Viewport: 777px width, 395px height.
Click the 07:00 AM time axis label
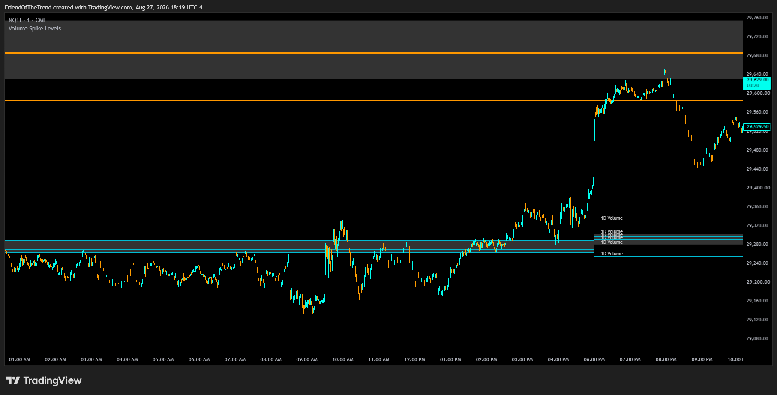click(x=235, y=359)
